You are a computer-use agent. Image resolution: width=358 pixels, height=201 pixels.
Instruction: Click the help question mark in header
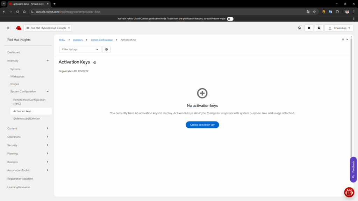(x=319, y=28)
